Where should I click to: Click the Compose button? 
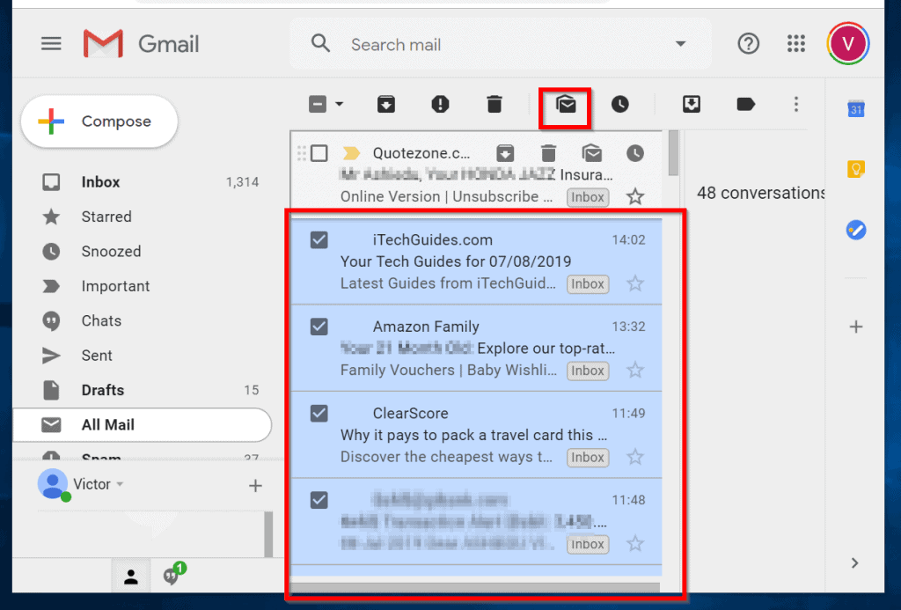99,121
